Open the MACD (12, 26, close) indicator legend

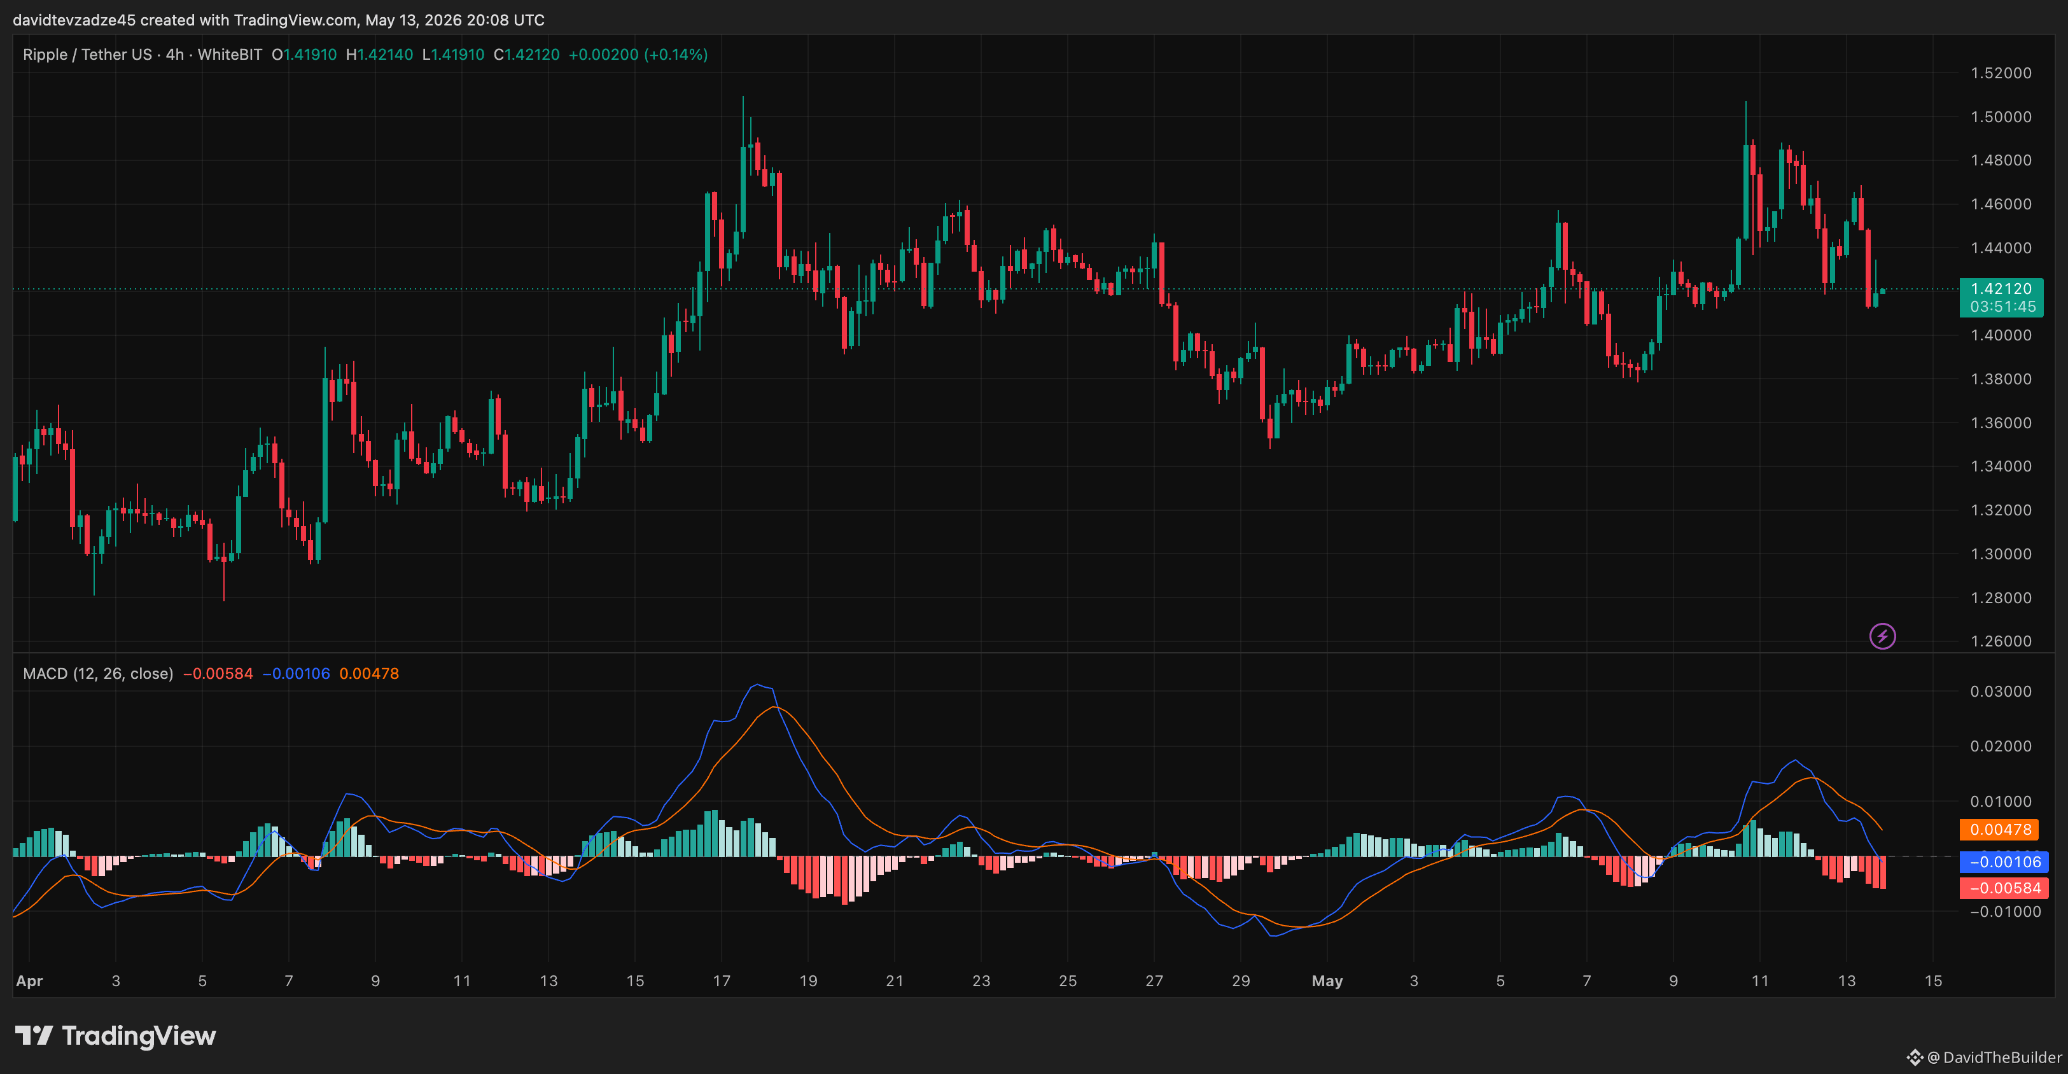98,673
